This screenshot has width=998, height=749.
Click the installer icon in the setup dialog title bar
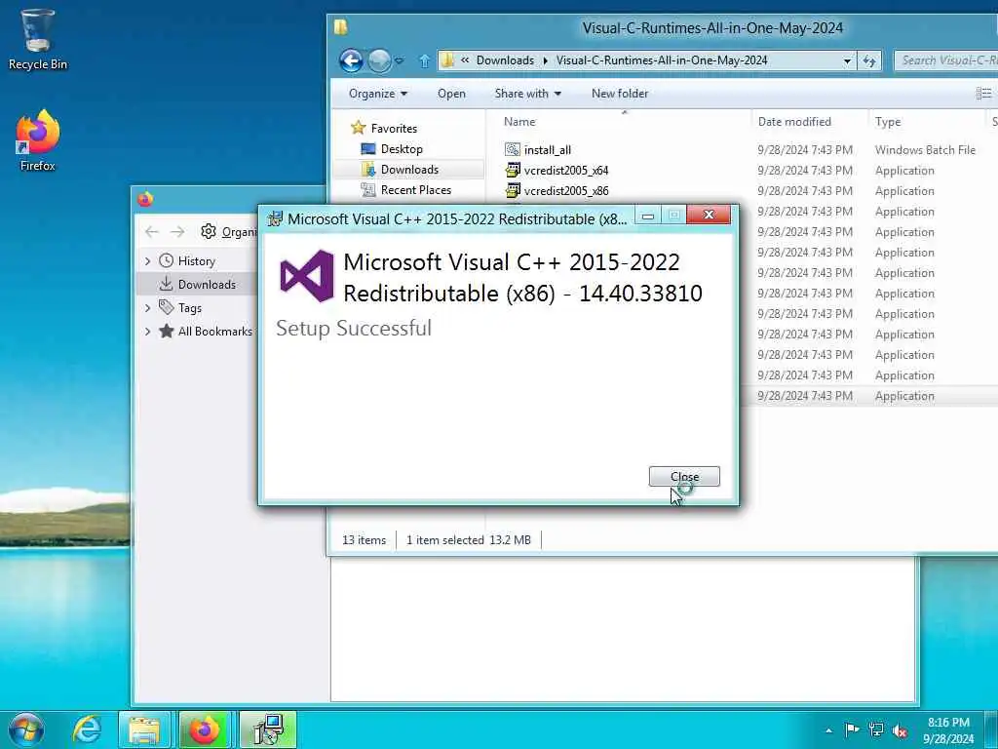coord(275,218)
